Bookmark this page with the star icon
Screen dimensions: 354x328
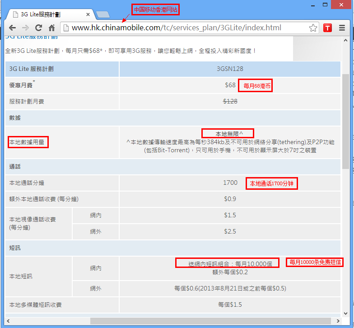(313, 28)
